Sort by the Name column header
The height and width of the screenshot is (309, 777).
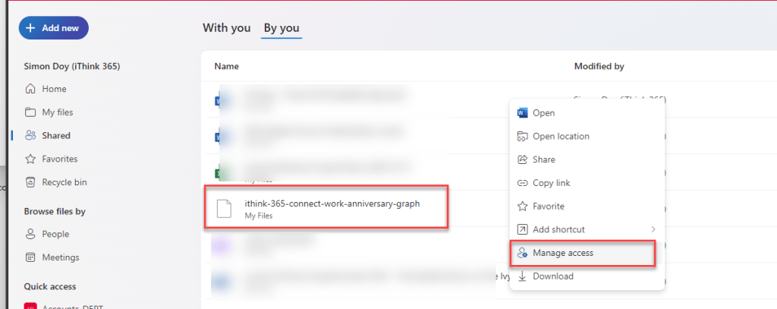226,67
